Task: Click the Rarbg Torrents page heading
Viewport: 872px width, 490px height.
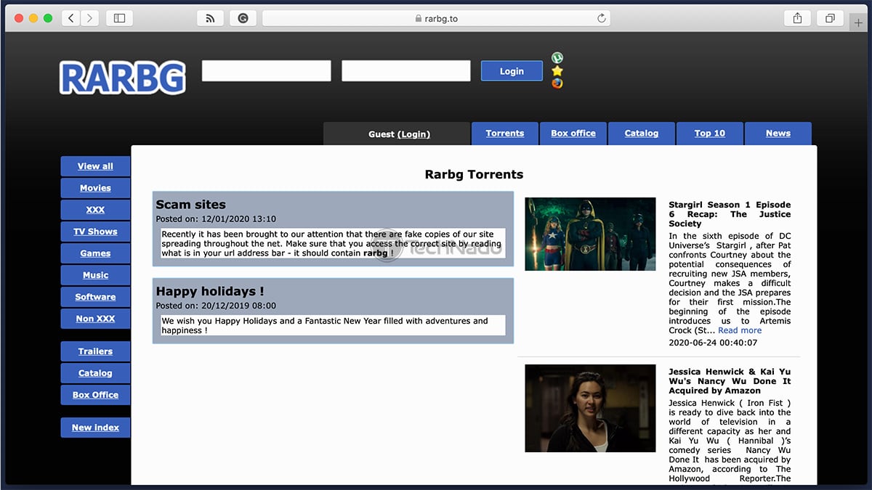Action: pos(474,174)
